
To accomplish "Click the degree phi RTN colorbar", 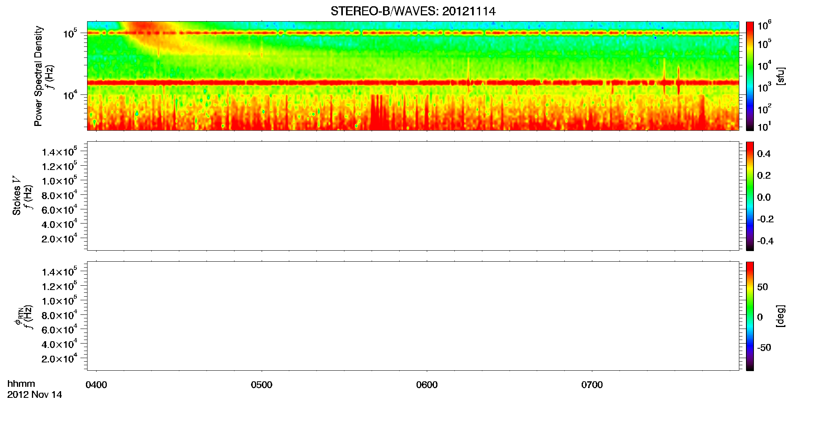I will (750, 316).
